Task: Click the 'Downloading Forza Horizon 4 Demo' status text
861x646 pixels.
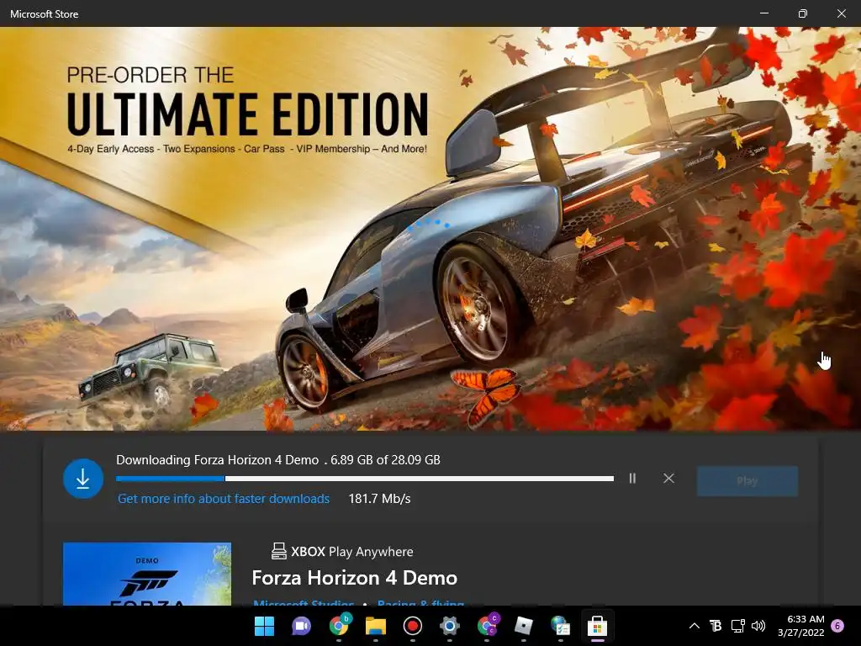Action: (218, 460)
